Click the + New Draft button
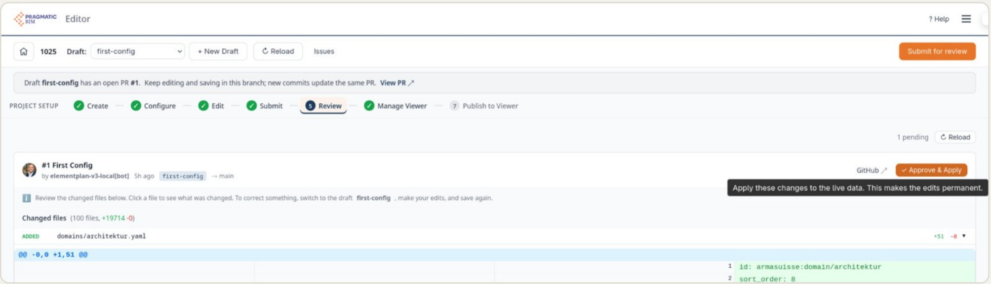991x284 pixels. tap(218, 51)
